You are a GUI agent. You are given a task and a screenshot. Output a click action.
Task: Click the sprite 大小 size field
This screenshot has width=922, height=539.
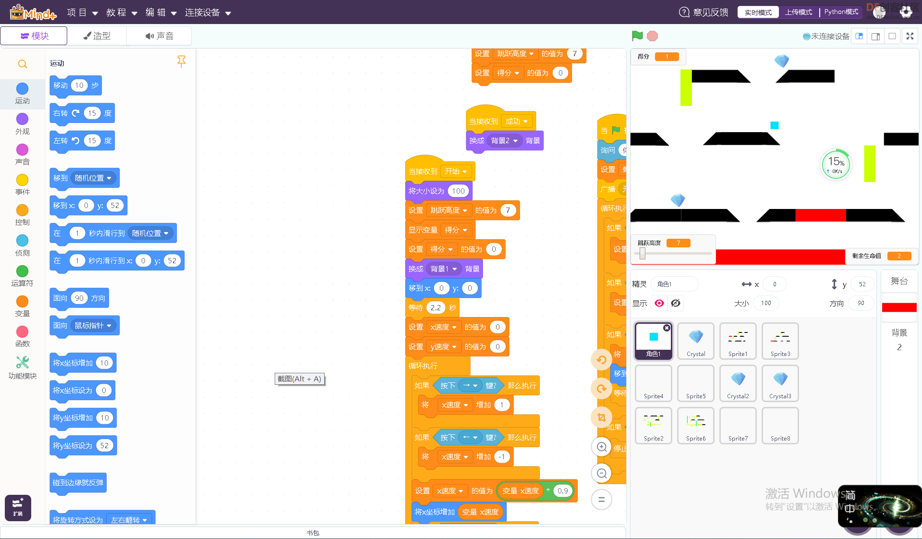(x=766, y=303)
